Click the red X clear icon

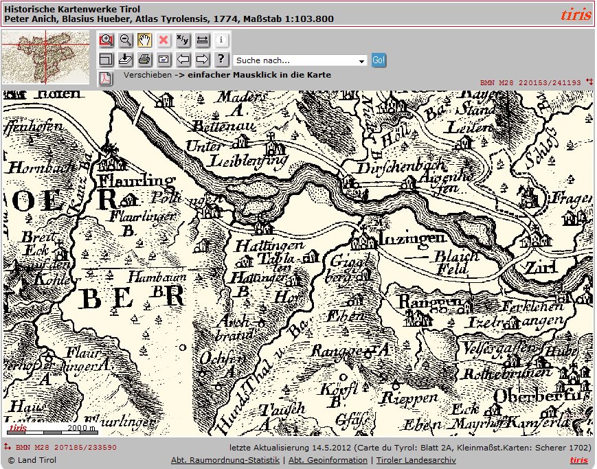click(x=164, y=41)
